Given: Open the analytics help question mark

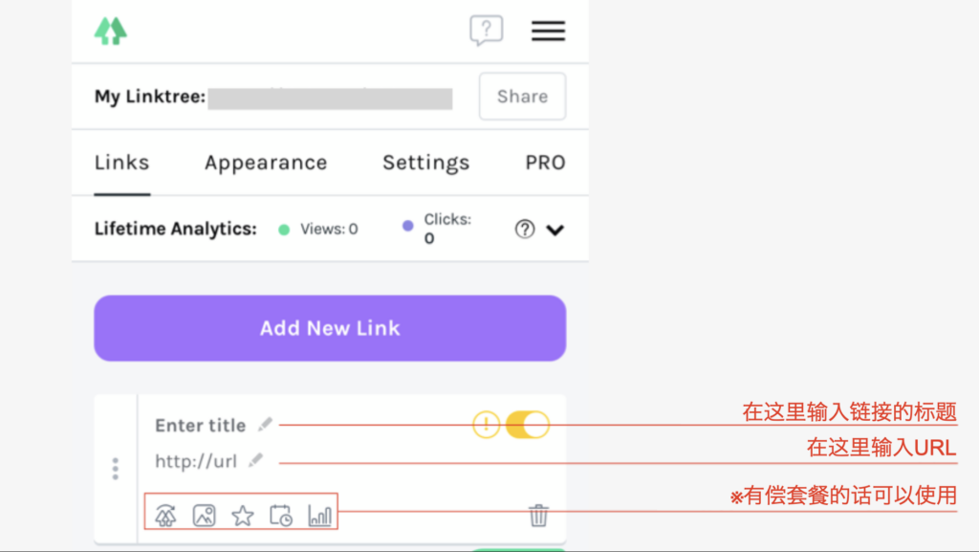Looking at the screenshot, I should 524,230.
